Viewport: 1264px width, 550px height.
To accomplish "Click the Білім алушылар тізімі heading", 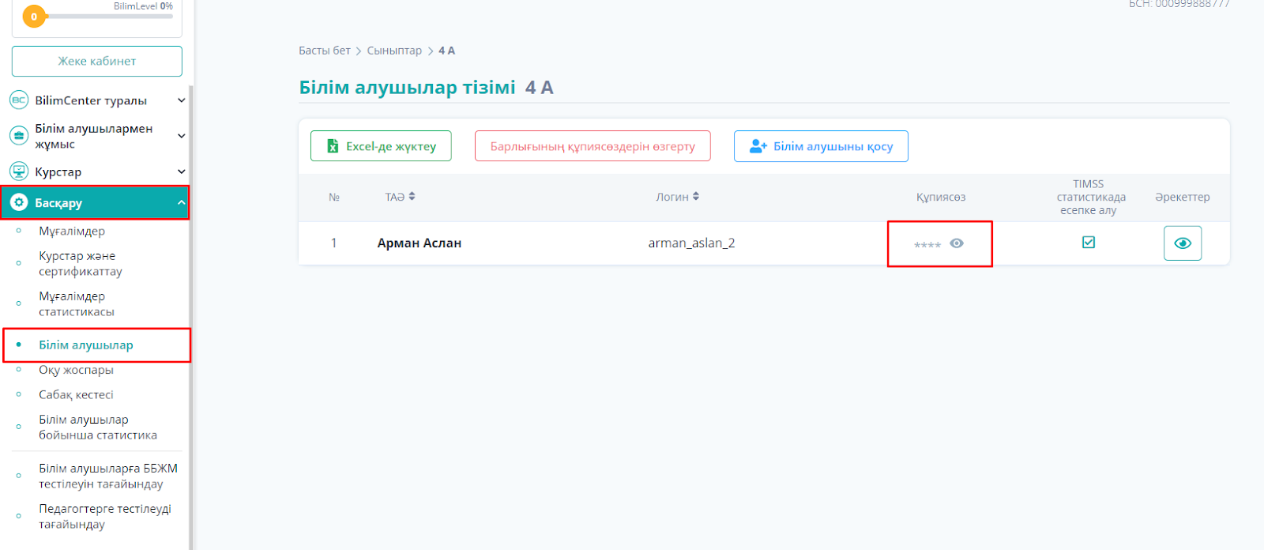I will 407,87.
